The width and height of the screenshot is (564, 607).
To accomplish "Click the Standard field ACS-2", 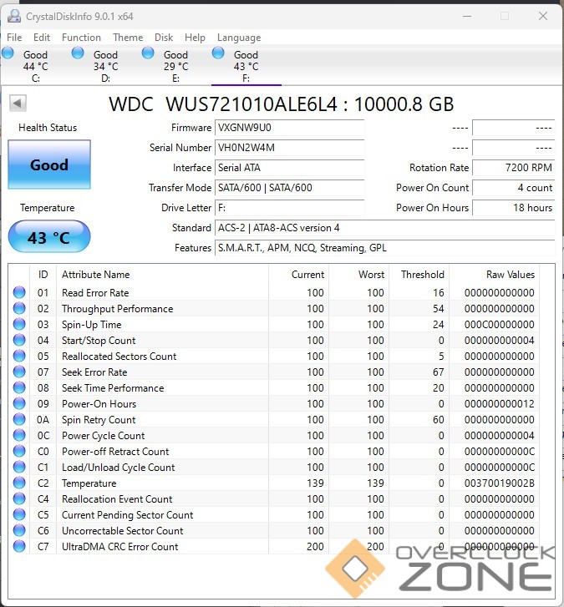I will tap(385, 228).
